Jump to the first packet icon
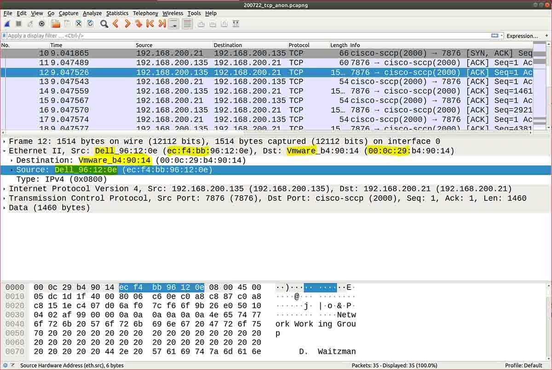This screenshot has width=552, height=370. coord(150,24)
